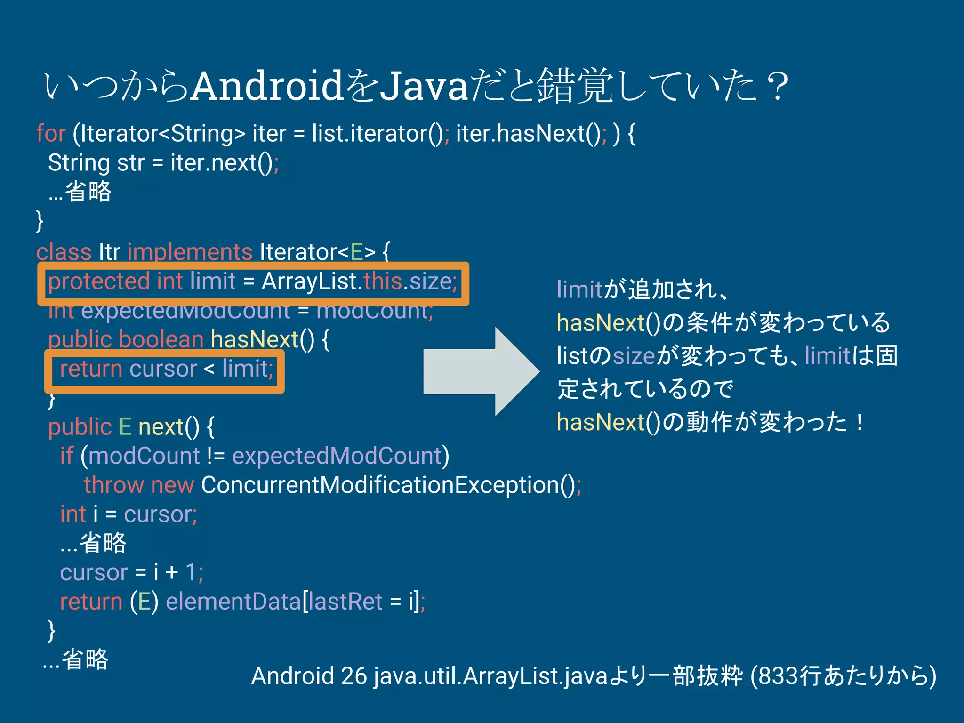This screenshot has width=964, height=723.
Task: Click 'protected int limit = ArrayList.this.size;' line
Action: 253,281
